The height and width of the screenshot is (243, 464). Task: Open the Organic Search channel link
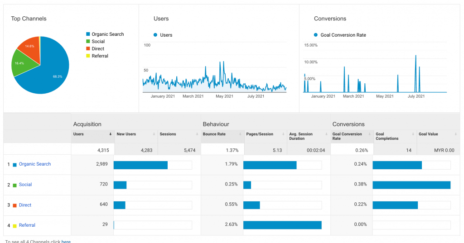click(35, 164)
